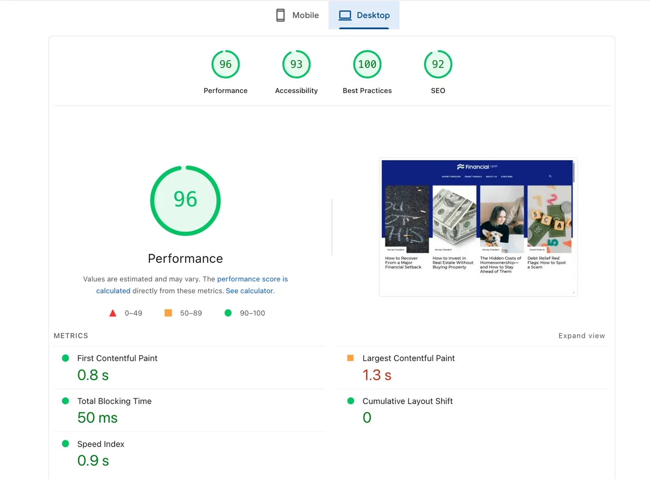Click the green circle 90–100 legend icon
The image size is (650, 479).
click(228, 313)
